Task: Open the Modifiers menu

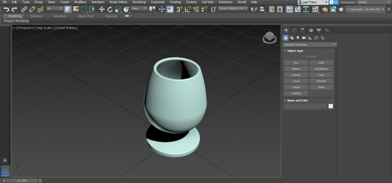Action: 80,2
